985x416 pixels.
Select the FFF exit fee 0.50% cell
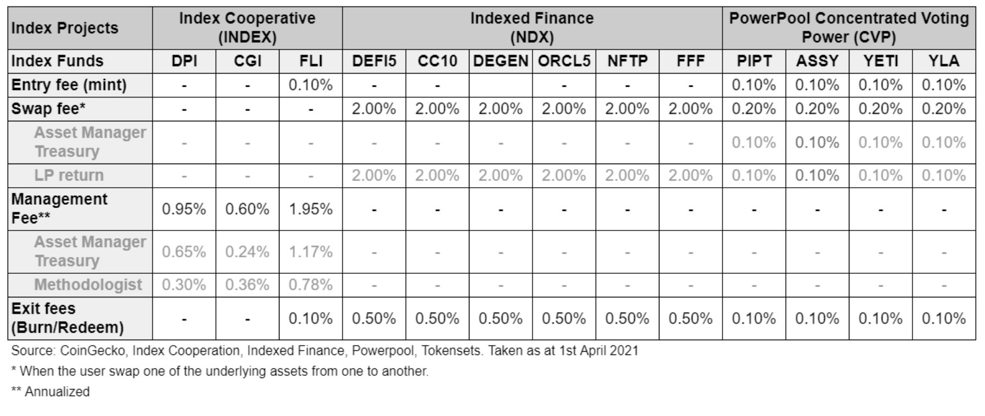click(x=690, y=318)
